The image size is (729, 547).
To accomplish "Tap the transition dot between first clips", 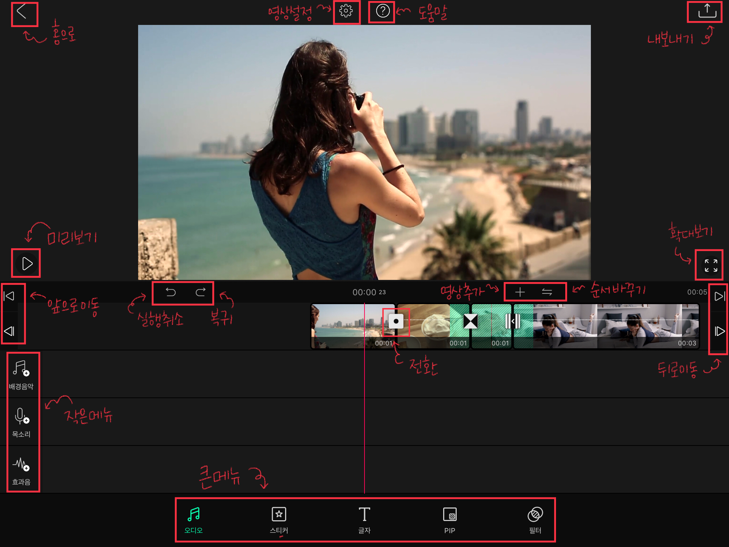I will pos(396,321).
